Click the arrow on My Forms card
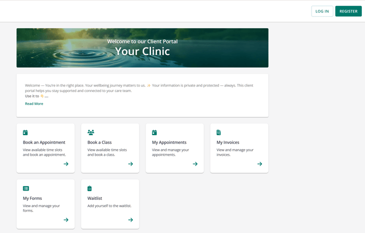Image resolution: width=365 pixels, height=233 pixels. point(66,220)
